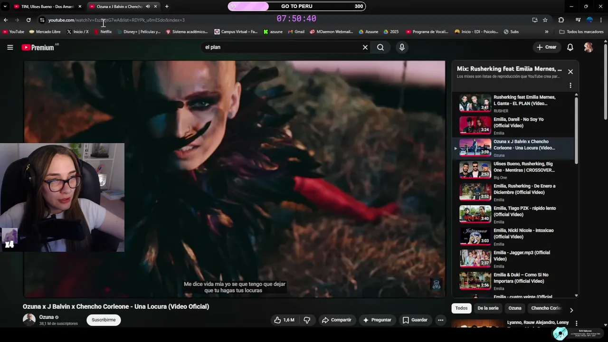Clear the search box text with X
Screen dimensions: 608x342
[x=365, y=47]
